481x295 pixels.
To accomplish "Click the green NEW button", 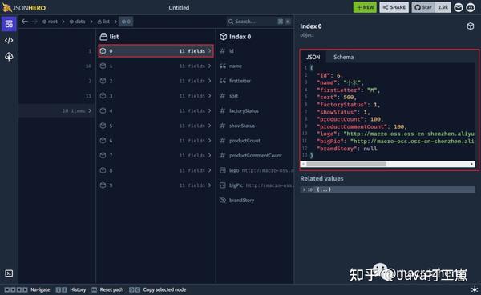I will point(365,7).
